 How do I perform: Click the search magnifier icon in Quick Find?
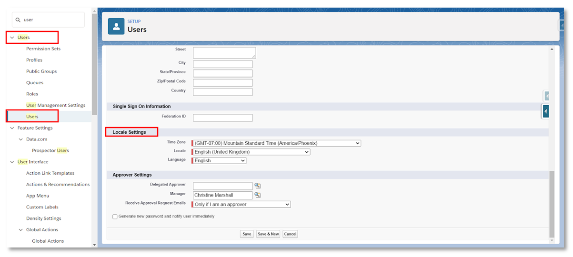[18, 20]
